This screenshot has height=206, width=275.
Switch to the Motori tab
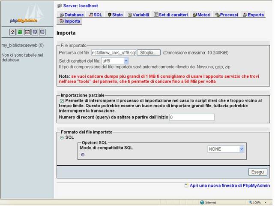point(201,15)
